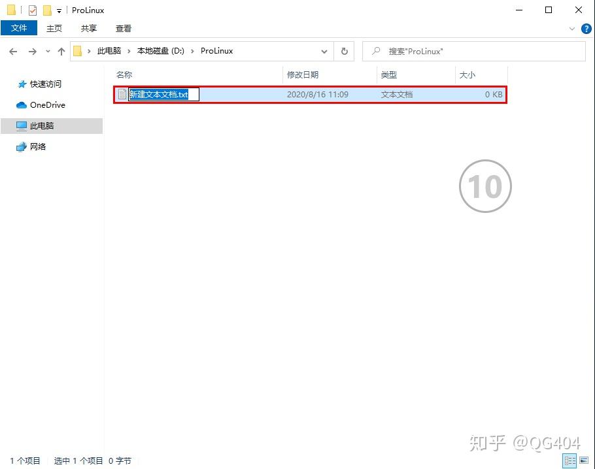Open the address bar history dropdown
This screenshot has width=595, height=469.
coord(324,51)
